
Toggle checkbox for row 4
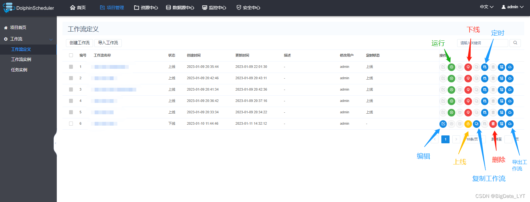(x=71, y=101)
